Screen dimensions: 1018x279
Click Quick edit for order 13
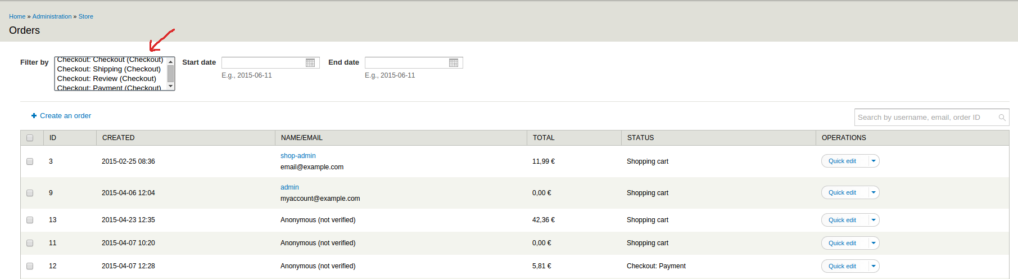[842, 220]
